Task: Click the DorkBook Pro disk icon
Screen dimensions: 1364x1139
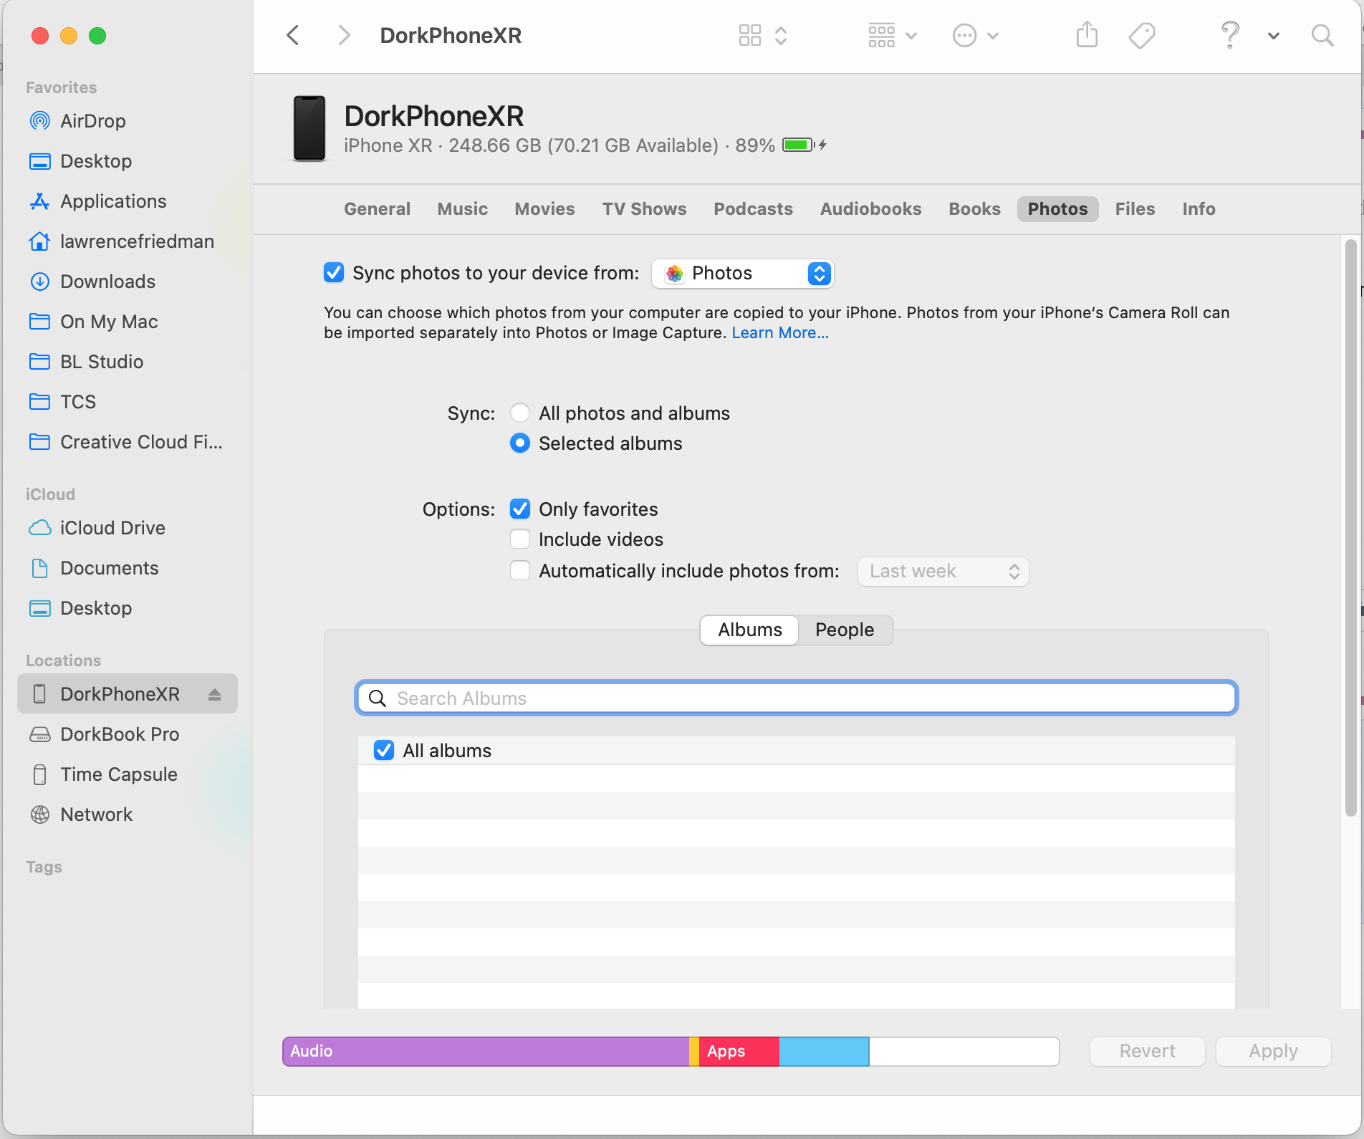Action: tap(40, 734)
